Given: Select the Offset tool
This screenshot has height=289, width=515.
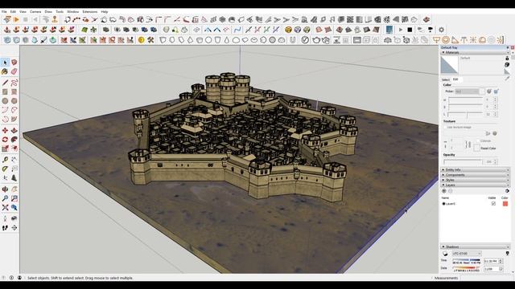Looking at the screenshot, I should pyautogui.click(x=14, y=149).
